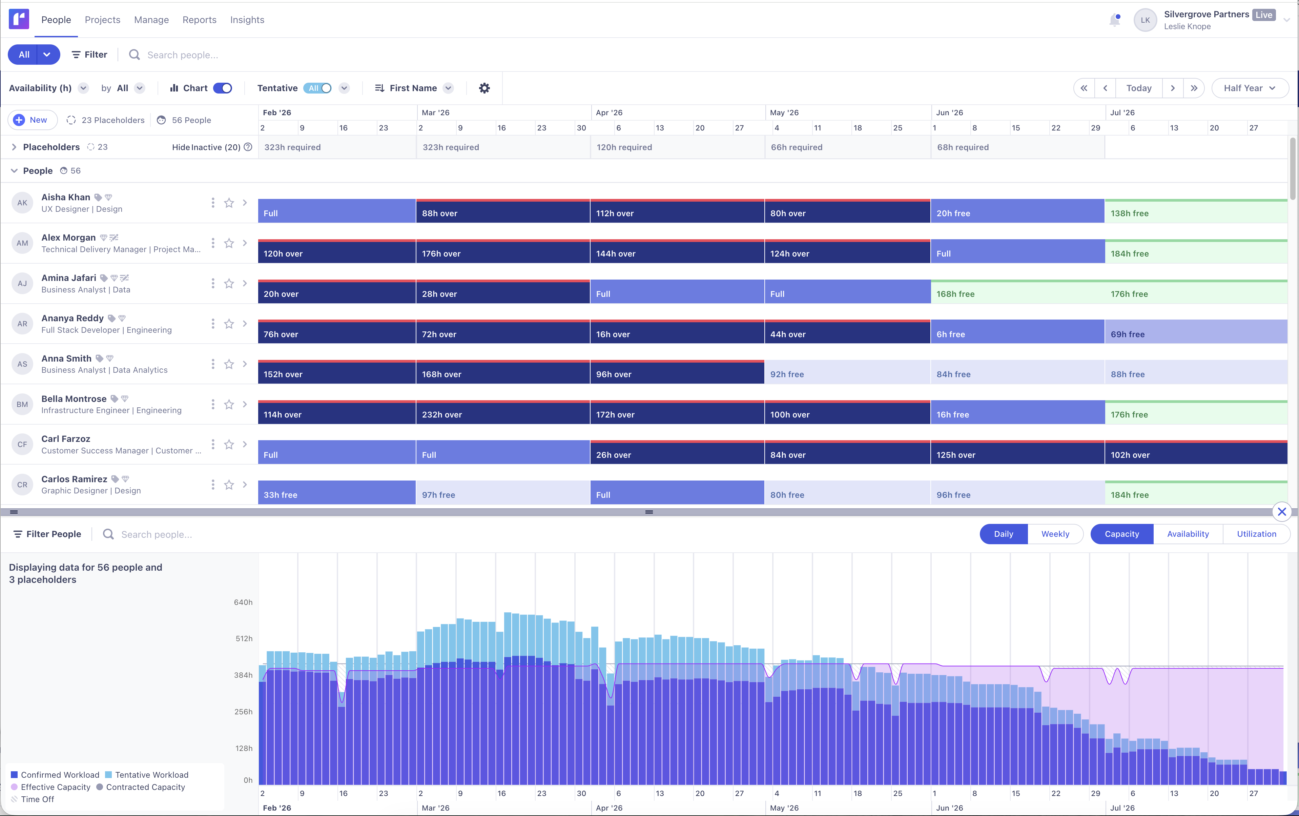Image resolution: width=1299 pixels, height=816 pixels.
Task: Click the 23 Placeholders counter icon
Action: point(71,120)
